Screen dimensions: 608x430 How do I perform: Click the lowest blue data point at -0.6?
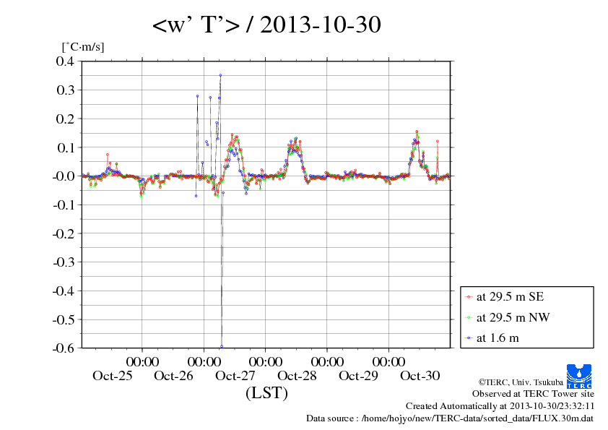pos(222,346)
